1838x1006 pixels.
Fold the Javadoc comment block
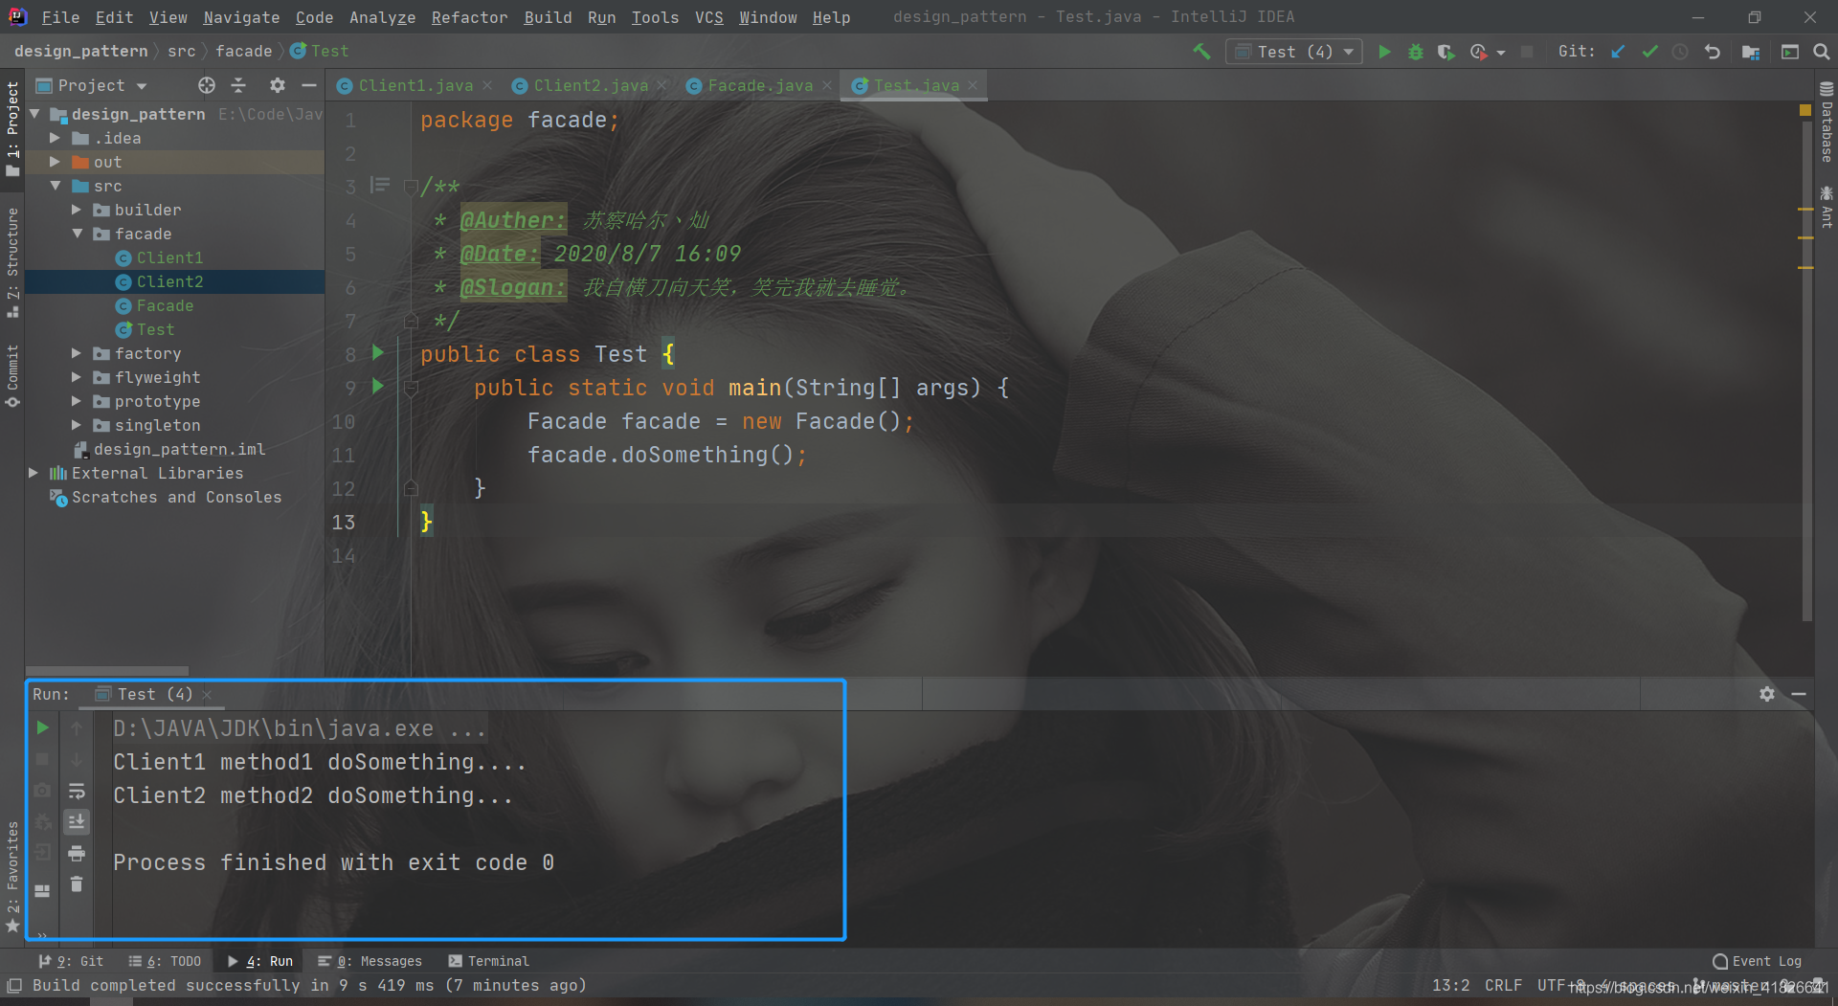[x=411, y=187]
